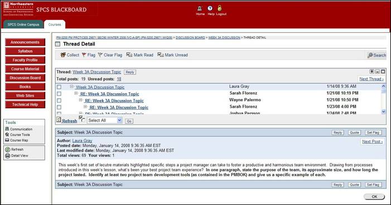Open Technical Help in the sidebar

coord(25,104)
